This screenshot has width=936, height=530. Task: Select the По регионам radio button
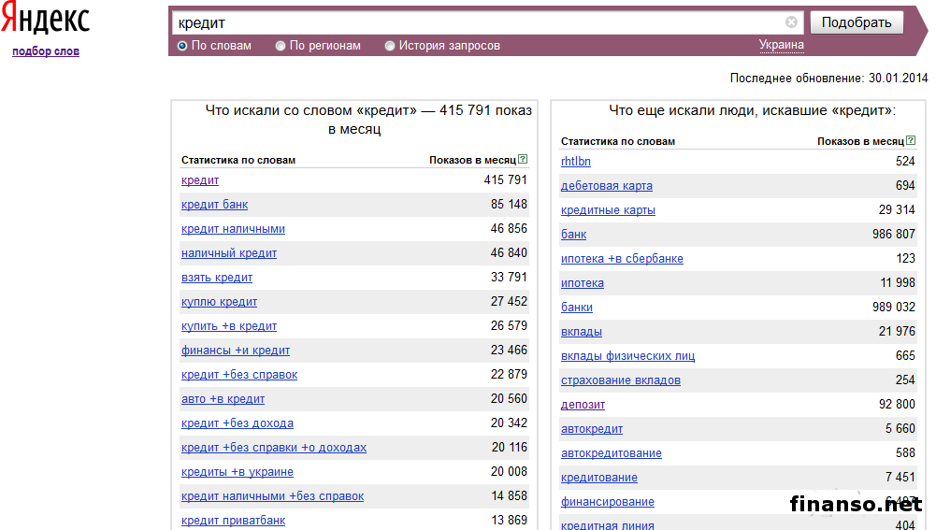[x=281, y=46]
